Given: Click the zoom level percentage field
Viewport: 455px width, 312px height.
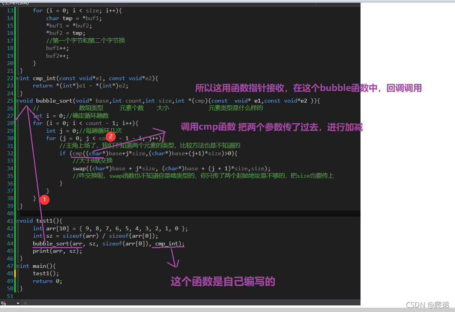Looking at the screenshot, I should tap(5, 303).
